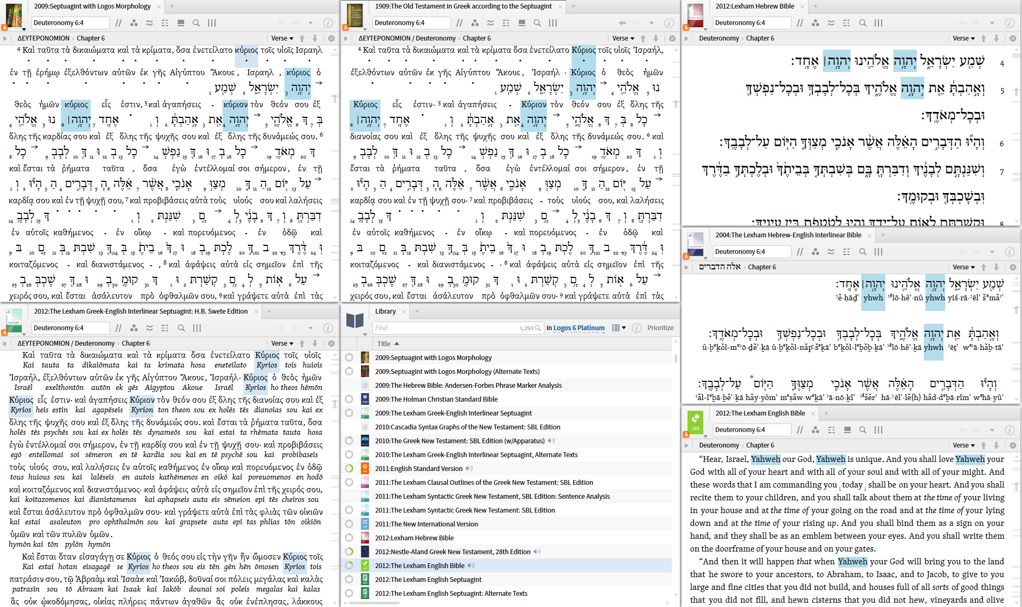Open Verse dropdown in Lexham English Bible panel
This screenshot has height=607, width=1022.
(x=964, y=445)
